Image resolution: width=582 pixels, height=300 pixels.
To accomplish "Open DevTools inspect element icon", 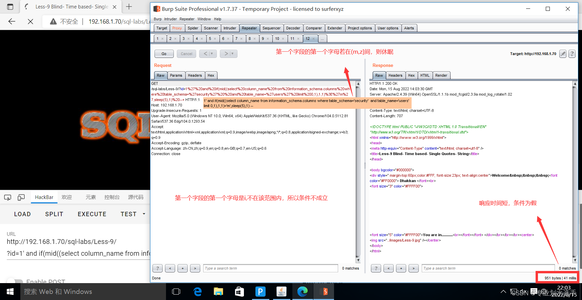I will (7, 197).
